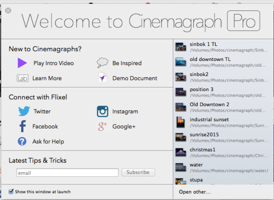The image size is (274, 200).
Task: Click the Subscribe button
Action: point(138,172)
